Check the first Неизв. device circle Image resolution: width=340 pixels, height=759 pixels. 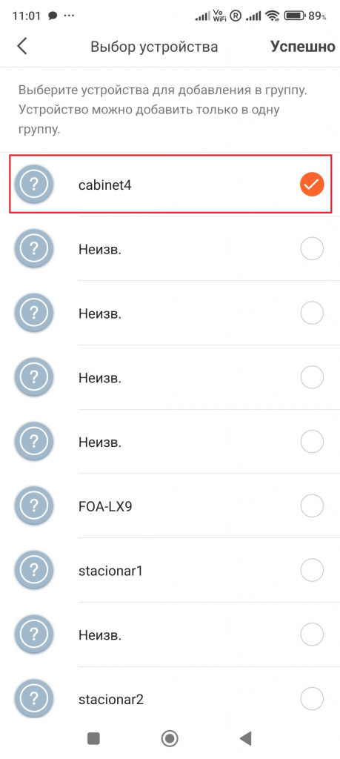tap(311, 249)
